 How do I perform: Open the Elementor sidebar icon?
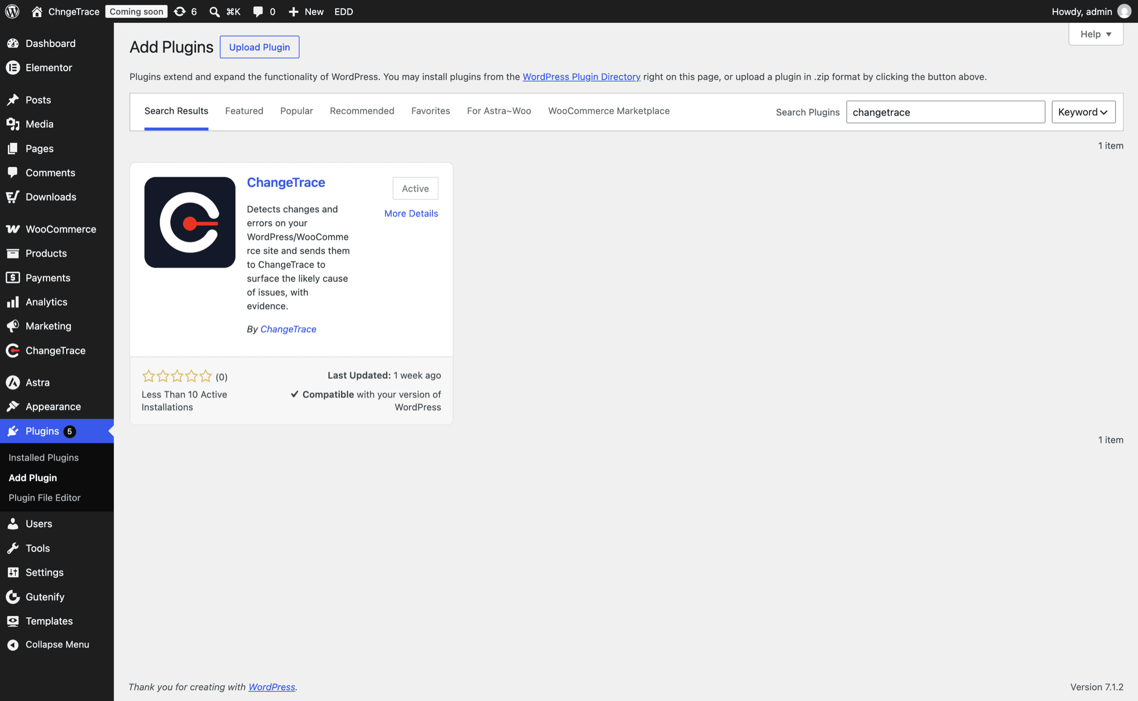tap(13, 68)
